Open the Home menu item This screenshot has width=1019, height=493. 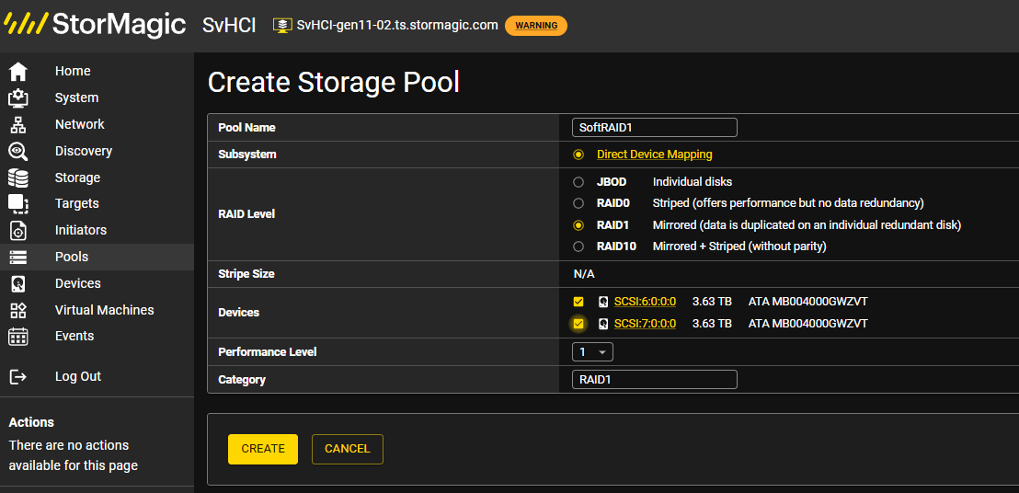[x=73, y=71]
